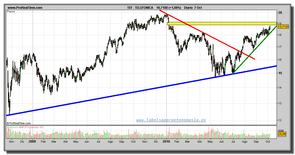The height and width of the screenshot is (155, 295).
Task: Click the ©ProRealTime.com copyright text
Action: [x=19, y=123]
